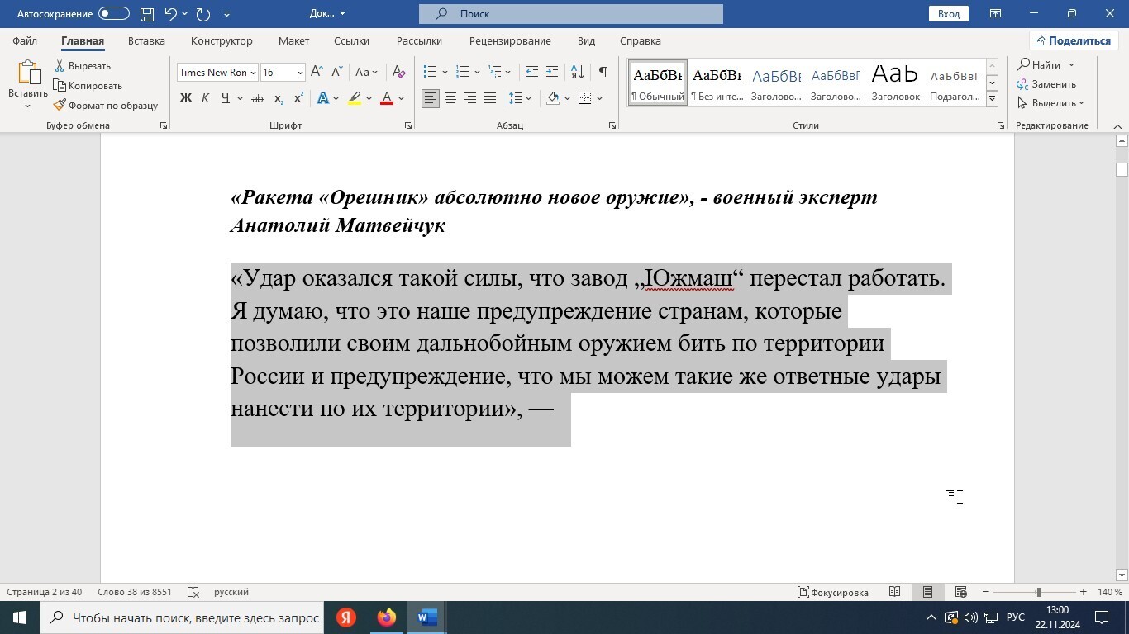
Task: Show paragraph marks with pilcrow icon
Action: [x=603, y=72]
